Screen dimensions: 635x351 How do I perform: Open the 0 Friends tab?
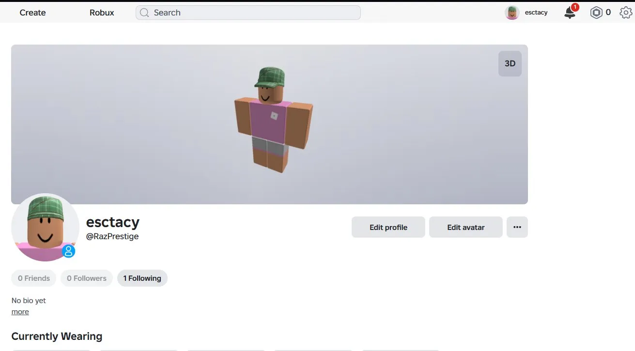click(x=34, y=278)
